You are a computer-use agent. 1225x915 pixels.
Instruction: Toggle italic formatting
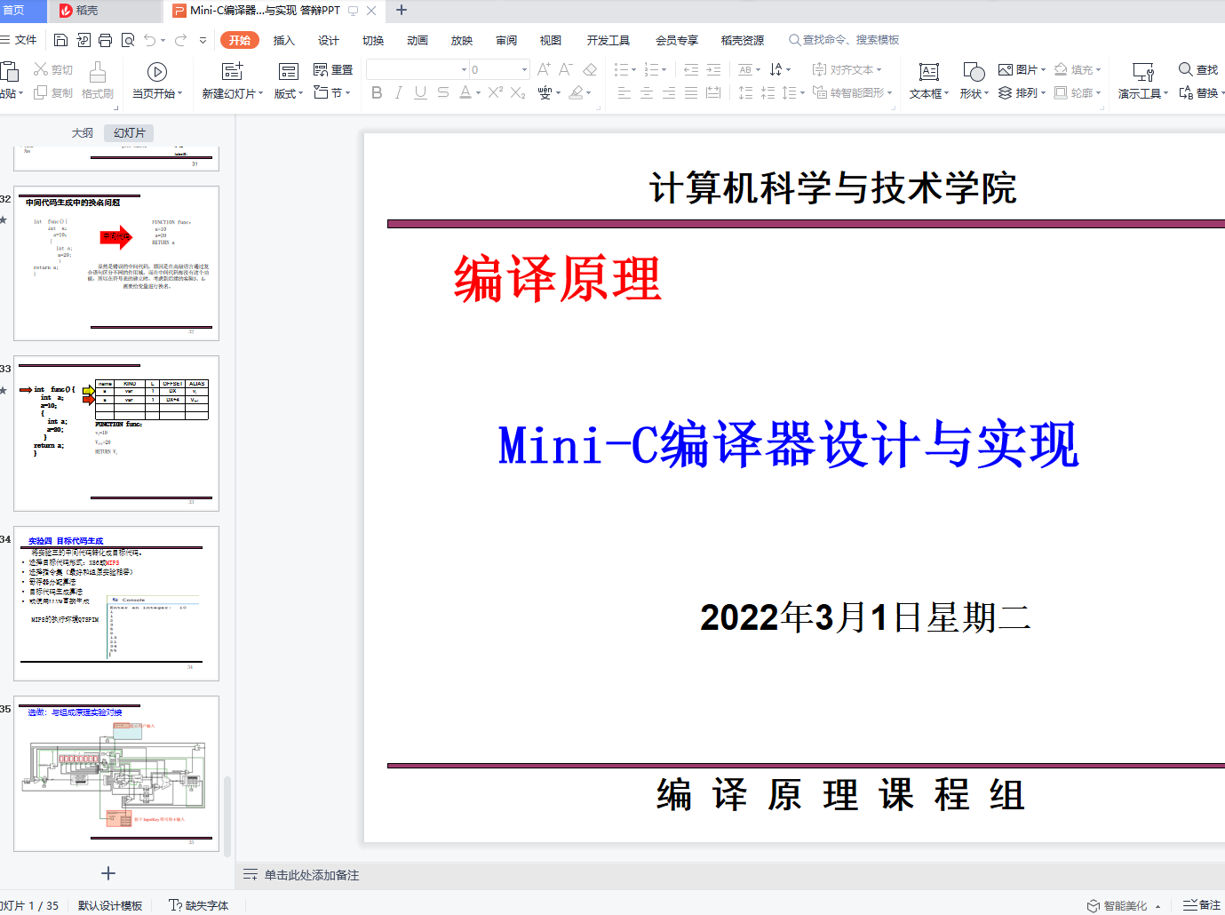tap(398, 92)
